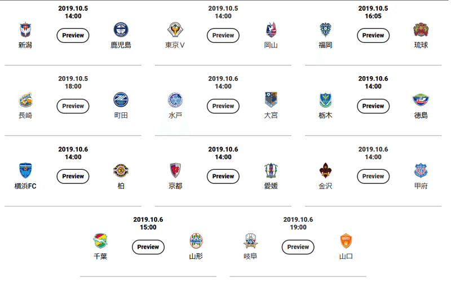
Task: Click the 鹿児島 team emblem
Action: tap(121, 30)
